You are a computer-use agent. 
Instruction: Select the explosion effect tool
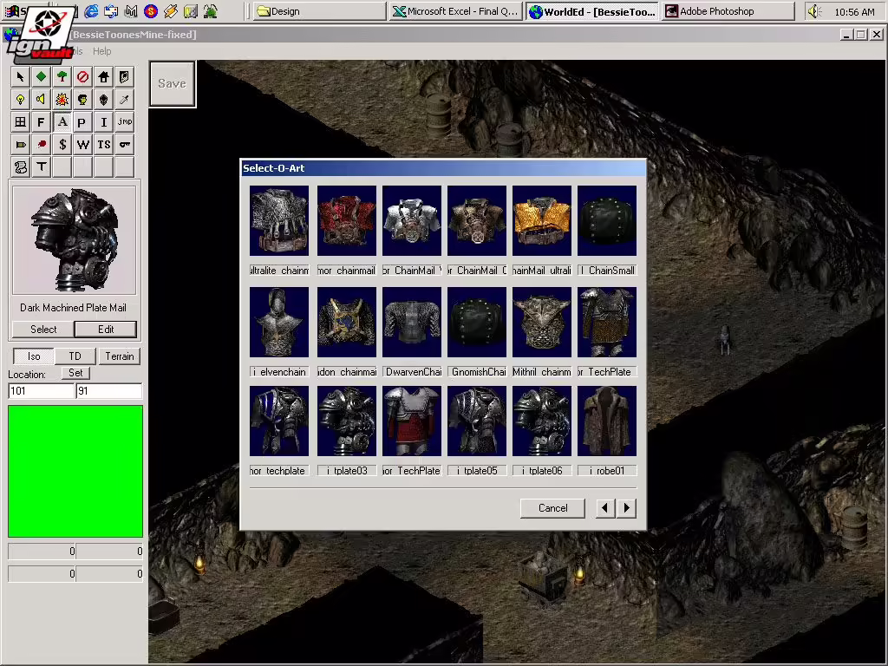(62, 100)
